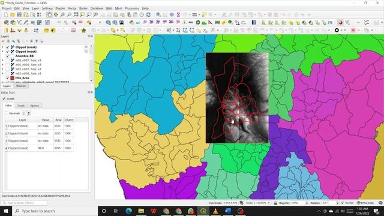Click the Microsoft Edge taskbar icon
Screen dimensions: 384x216
tap(128, 211)
